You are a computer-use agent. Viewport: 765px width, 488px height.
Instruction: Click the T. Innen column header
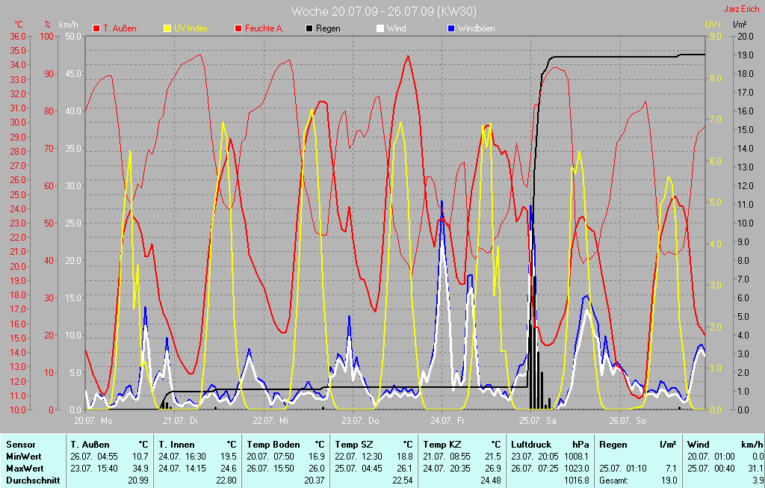click(176, 445)
